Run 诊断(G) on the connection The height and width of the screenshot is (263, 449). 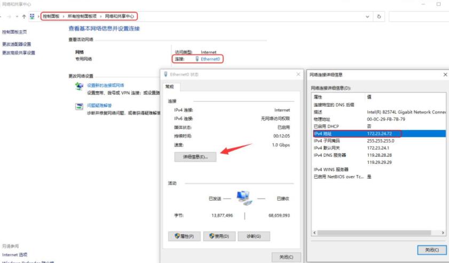(254, 236)
